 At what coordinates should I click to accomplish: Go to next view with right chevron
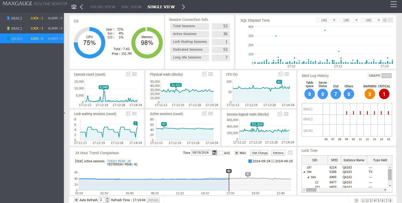coord(183,7)
